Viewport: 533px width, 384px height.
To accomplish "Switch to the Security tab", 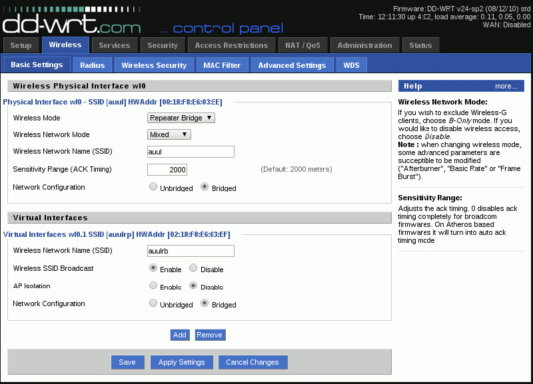I will pos(163,45).
